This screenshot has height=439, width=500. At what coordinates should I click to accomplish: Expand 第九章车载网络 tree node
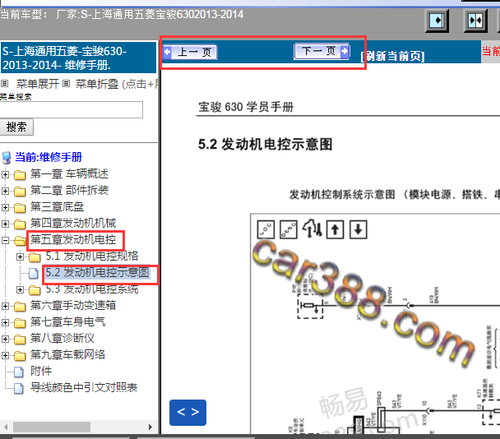[5, 355]
